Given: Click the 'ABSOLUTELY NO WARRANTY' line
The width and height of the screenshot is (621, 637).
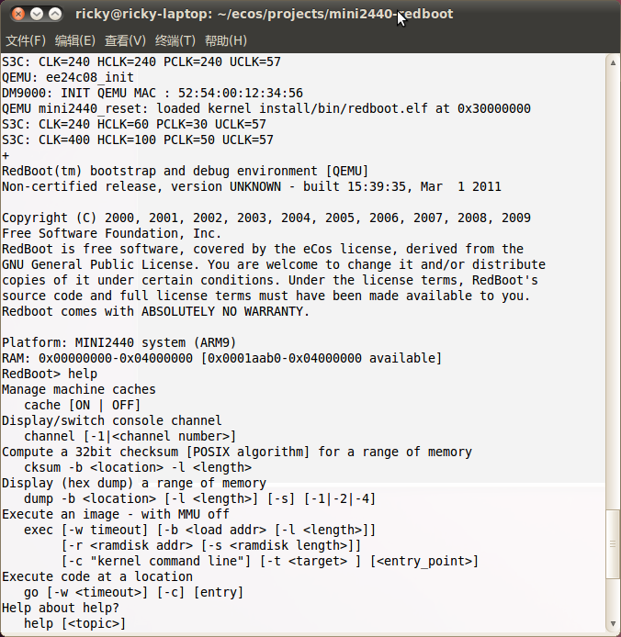Looking at the screenshot, I should pos(156,311).
